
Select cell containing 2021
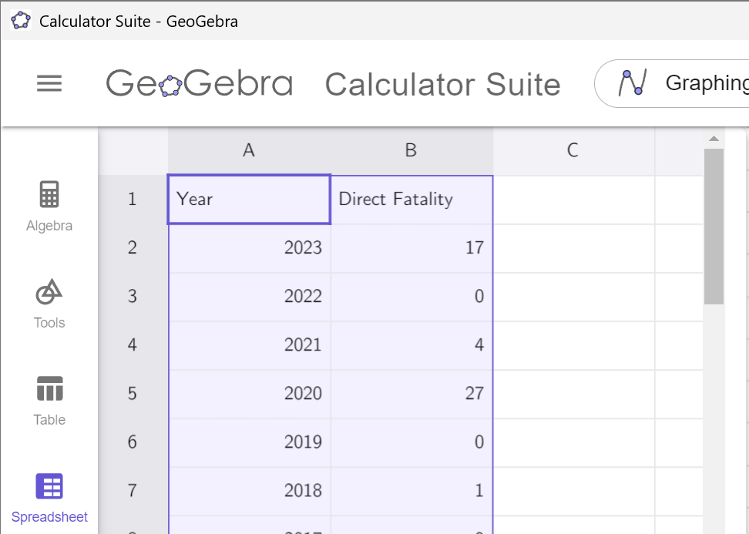click(x=250, y=345)
